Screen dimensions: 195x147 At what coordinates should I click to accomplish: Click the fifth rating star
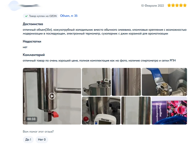pos(185,5)
